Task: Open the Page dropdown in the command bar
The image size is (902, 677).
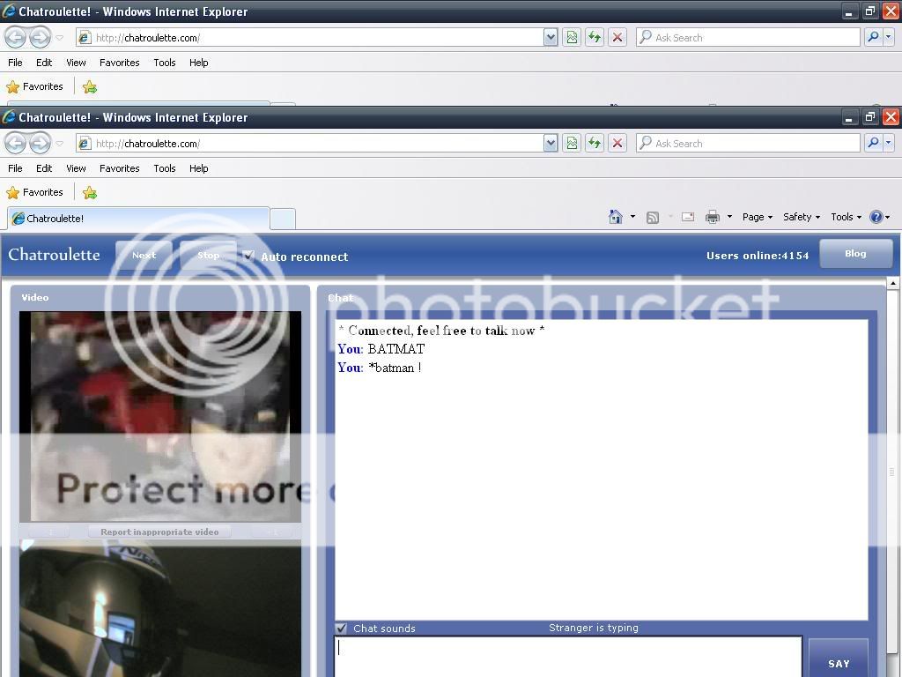Action: (x=757, y=217)
